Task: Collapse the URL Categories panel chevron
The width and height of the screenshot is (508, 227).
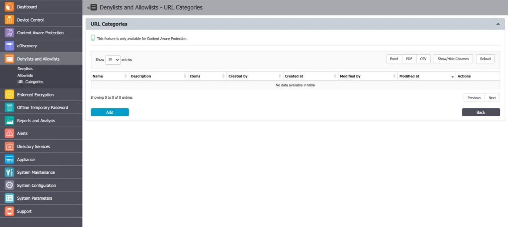Action: [x=498, y=24]
